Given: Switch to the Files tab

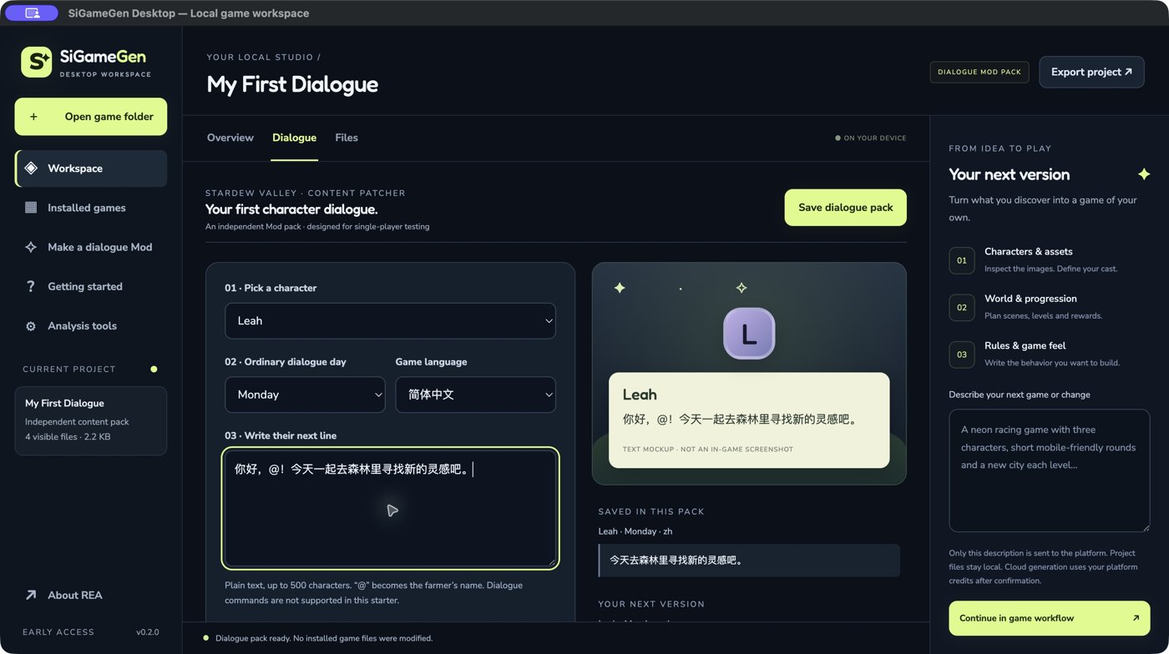Looking at the screenshot, I should pos(347,138).
